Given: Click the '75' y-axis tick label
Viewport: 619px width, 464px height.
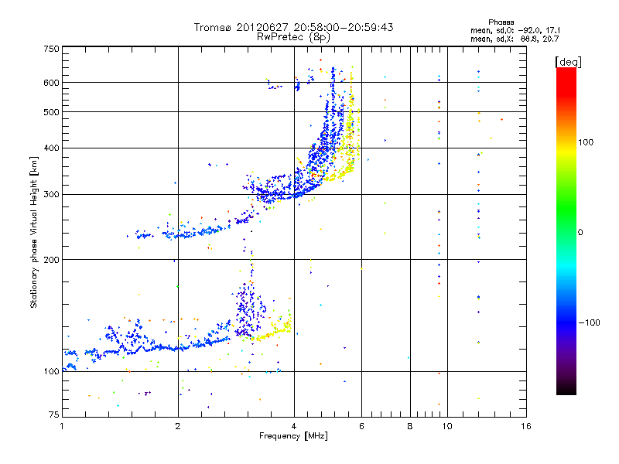Looking at the screenshot, I should click(54, 415).
